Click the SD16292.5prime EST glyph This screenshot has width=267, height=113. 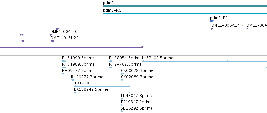coord(122,111)
